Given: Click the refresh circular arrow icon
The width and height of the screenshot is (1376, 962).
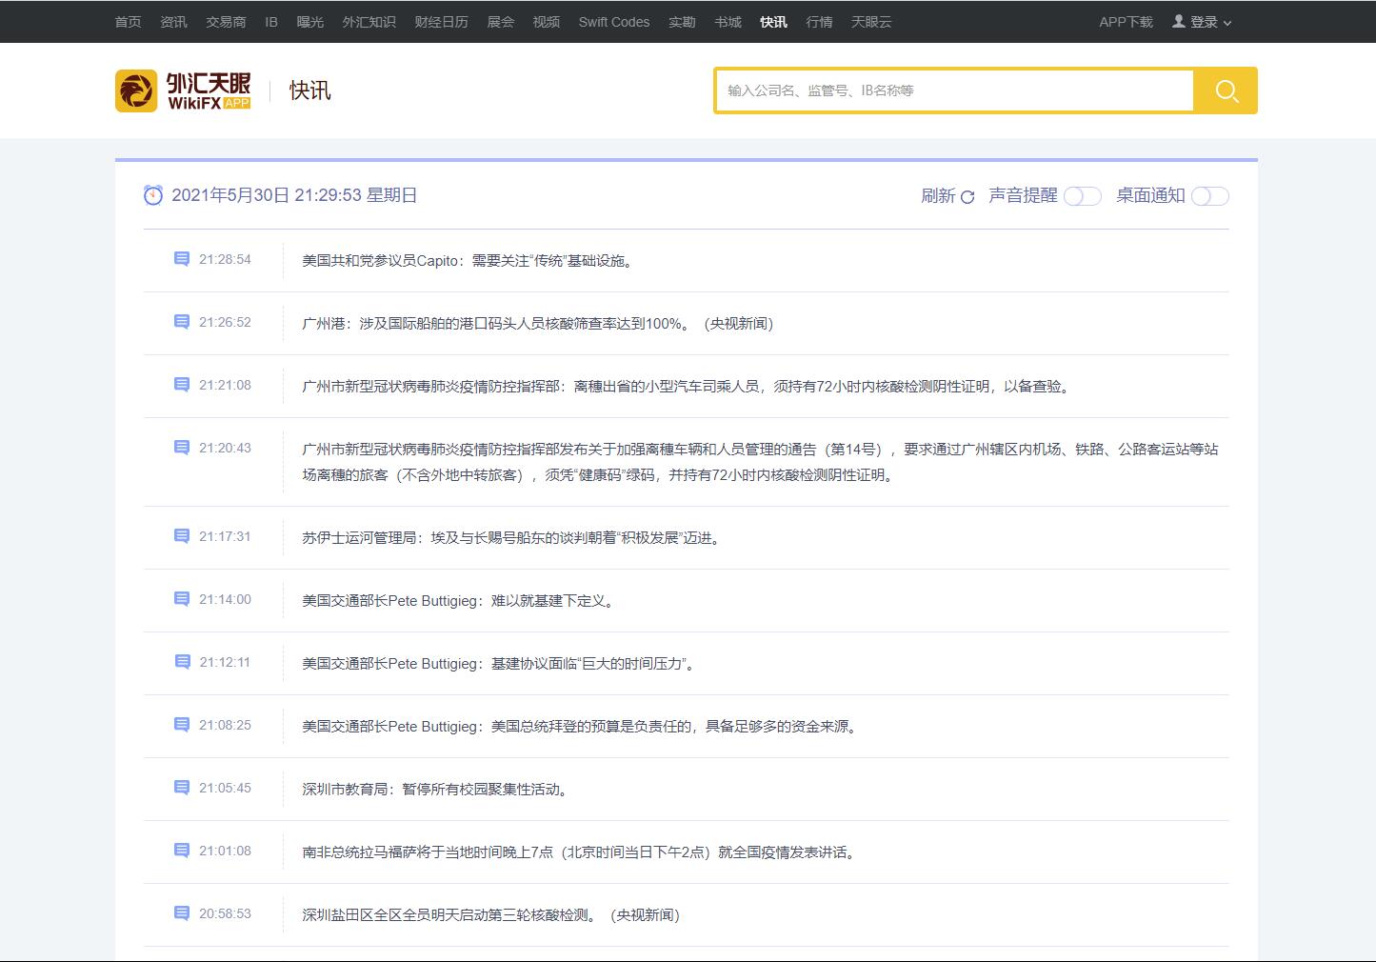Looking at the screenshot, I should tap(967, 197).
